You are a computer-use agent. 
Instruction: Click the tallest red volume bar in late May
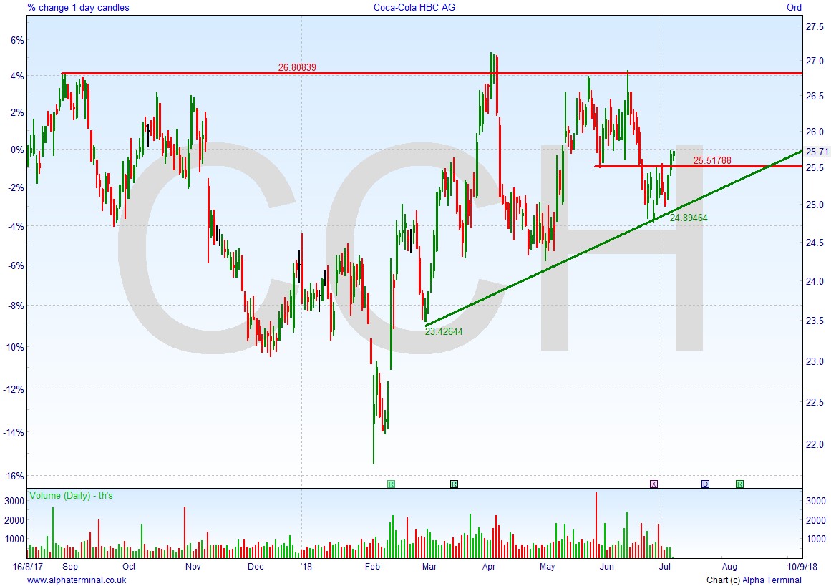[x=596, y=524]
